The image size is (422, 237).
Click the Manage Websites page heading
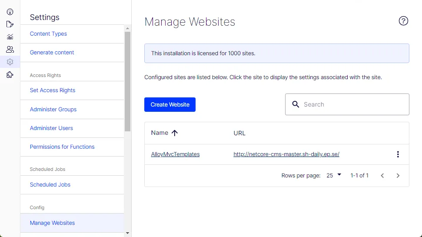[190, 22]
